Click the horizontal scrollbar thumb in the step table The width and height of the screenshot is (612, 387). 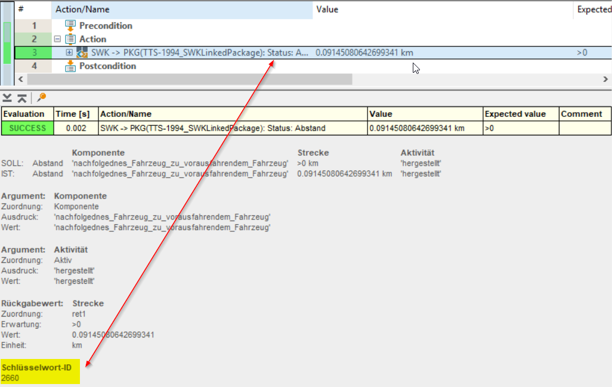[189, 79]
